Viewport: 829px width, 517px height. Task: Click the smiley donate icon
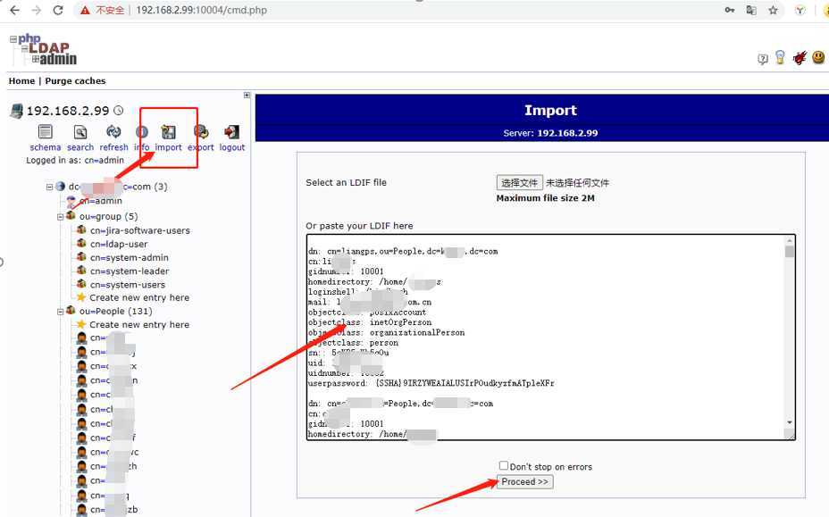[x=818, y=56]
